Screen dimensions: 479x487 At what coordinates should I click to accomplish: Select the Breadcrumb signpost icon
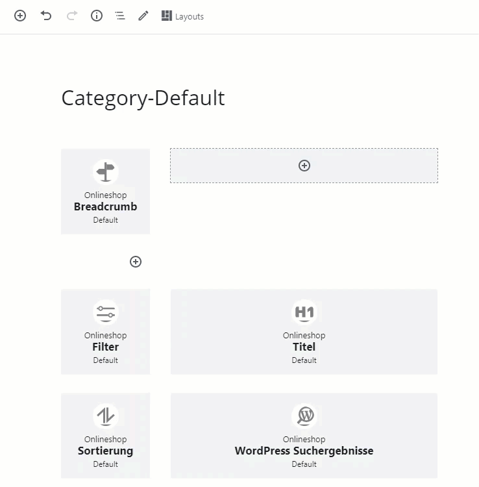106,172
